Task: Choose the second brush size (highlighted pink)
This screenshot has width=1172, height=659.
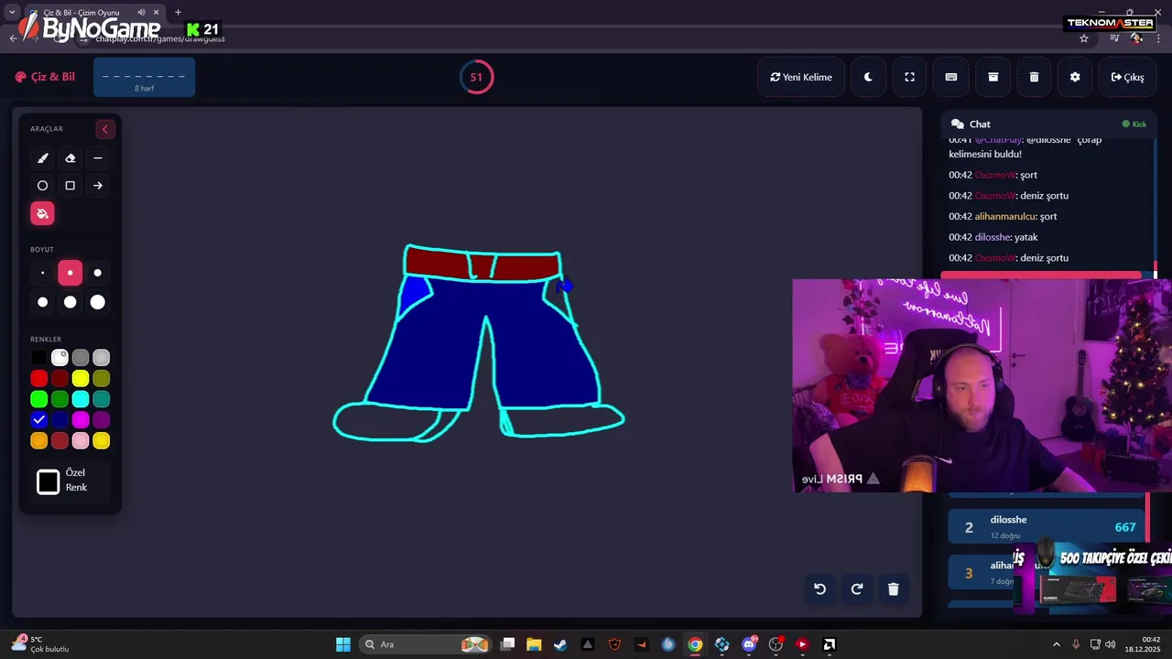Action: coord(70,273)
